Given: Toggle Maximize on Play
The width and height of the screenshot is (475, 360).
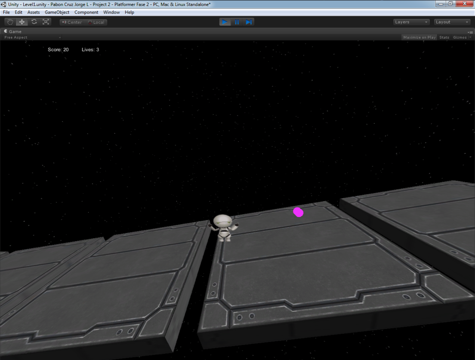Looking at the screenshot, I should click(x=419, y=37).
